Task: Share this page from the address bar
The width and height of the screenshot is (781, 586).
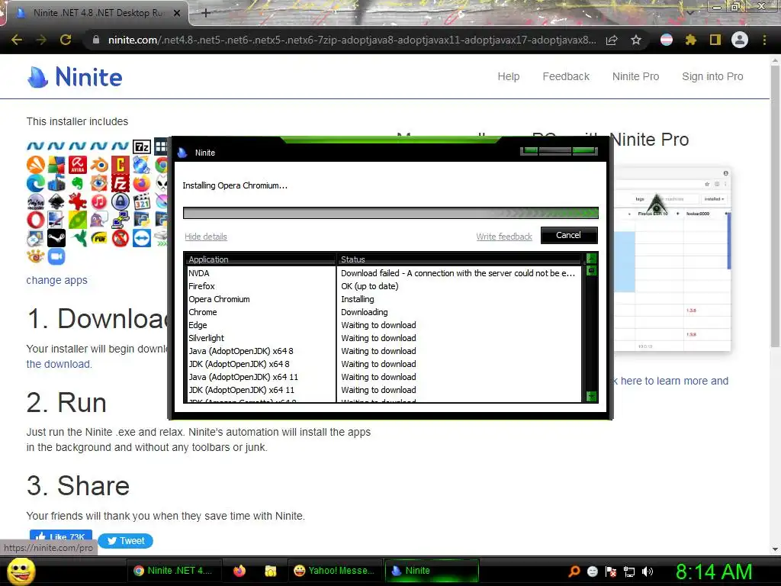Action: (612, 40)
